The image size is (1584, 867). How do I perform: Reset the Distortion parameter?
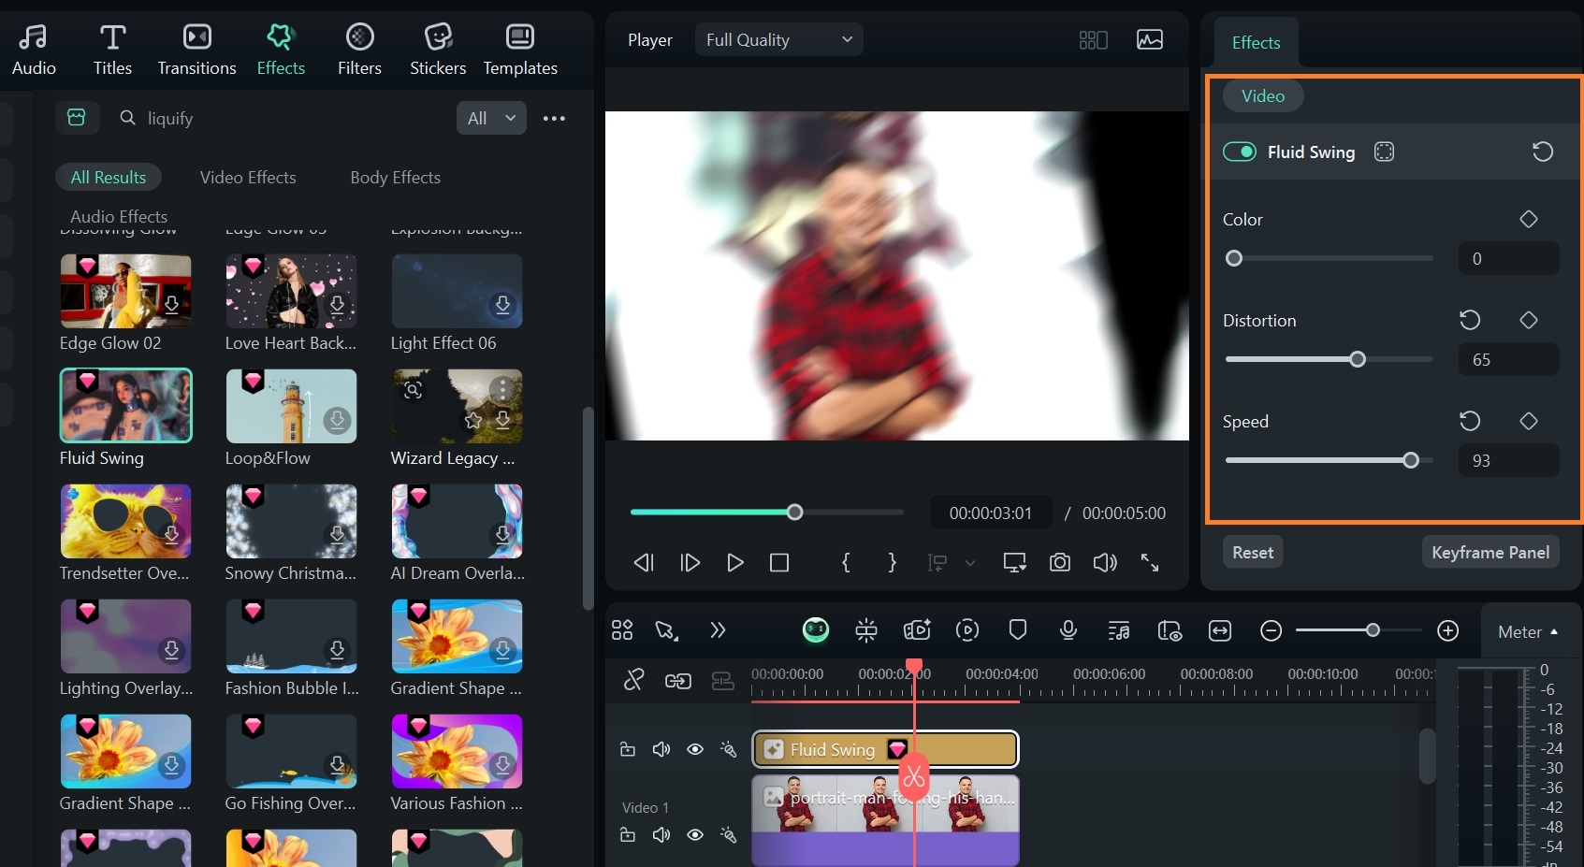point(1470,320)
